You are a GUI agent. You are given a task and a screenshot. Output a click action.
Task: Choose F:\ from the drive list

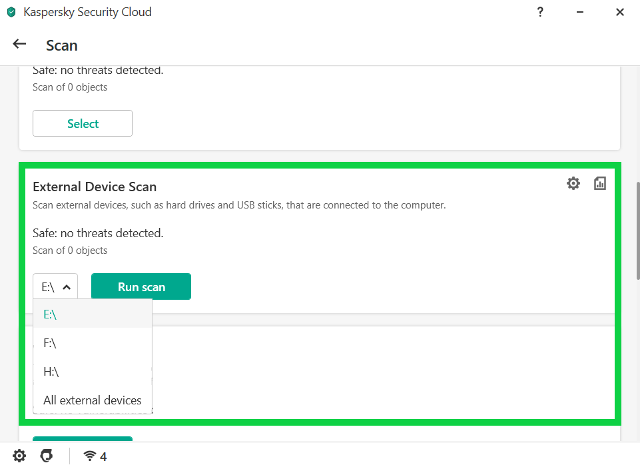pos(51,343)
